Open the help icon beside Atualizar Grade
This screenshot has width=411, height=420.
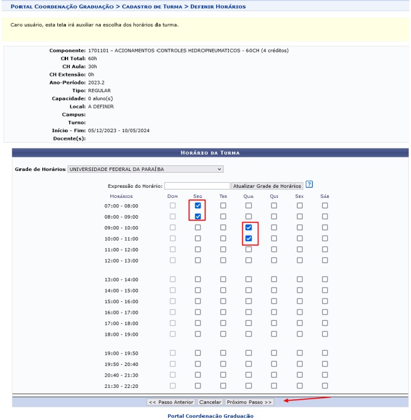309,184
